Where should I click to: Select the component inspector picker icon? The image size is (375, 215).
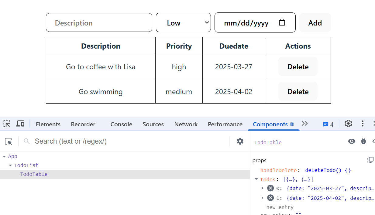coord(9,141)
